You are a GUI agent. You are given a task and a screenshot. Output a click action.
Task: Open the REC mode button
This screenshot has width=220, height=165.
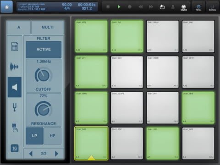(198, 8)
